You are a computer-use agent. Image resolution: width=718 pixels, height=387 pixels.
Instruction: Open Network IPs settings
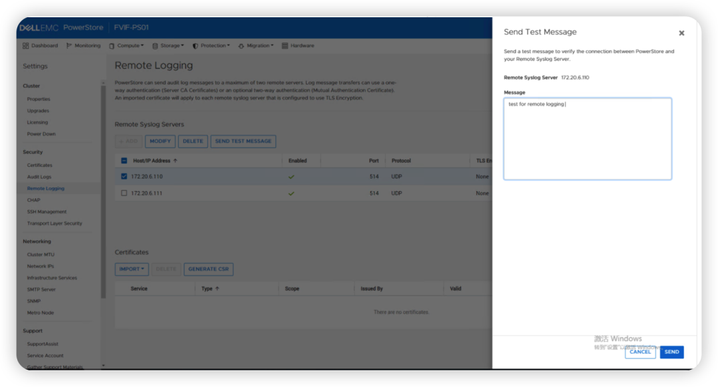click(x=41, y=266)
